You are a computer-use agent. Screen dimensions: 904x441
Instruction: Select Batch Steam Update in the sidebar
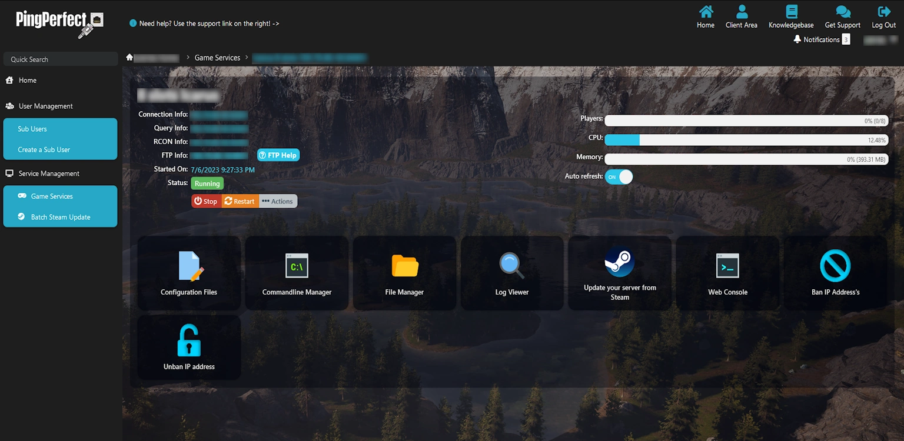coord(60,217)
